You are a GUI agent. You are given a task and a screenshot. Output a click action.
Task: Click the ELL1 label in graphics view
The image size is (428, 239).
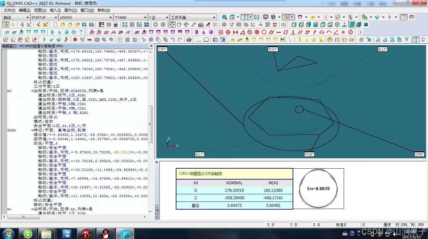(200, 154)
